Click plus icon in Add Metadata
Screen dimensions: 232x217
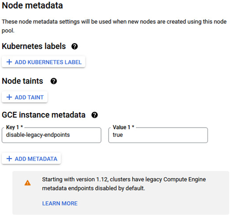(x=9, y=159)
